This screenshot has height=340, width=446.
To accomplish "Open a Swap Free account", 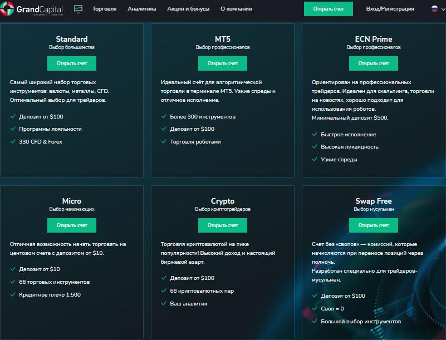I will [374, 225].
